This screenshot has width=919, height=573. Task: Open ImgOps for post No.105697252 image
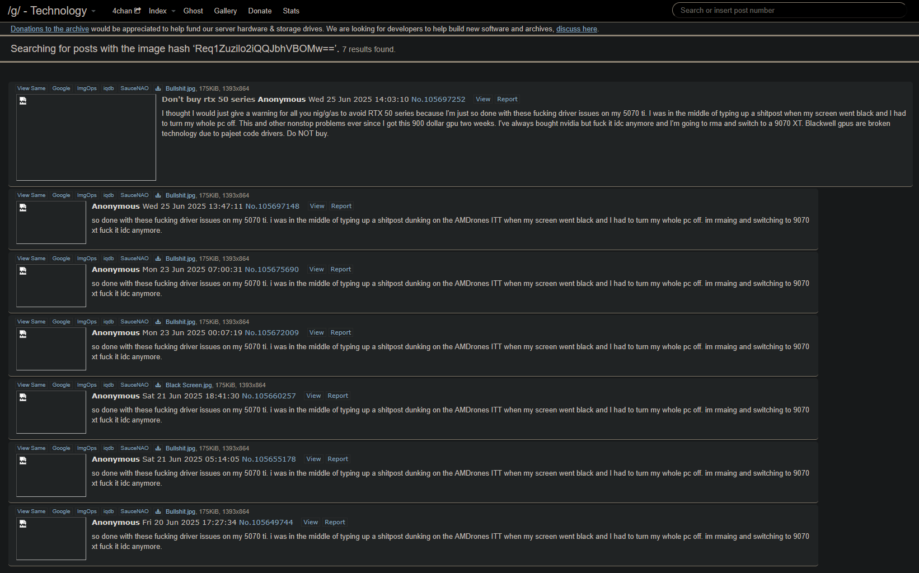(87, 88)
